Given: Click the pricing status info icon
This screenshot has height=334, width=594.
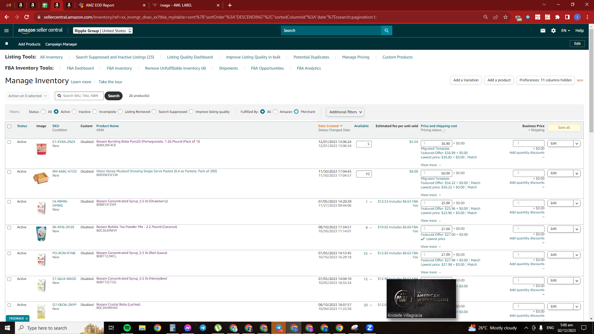Looking at the screenshot, I should (444, 131).
